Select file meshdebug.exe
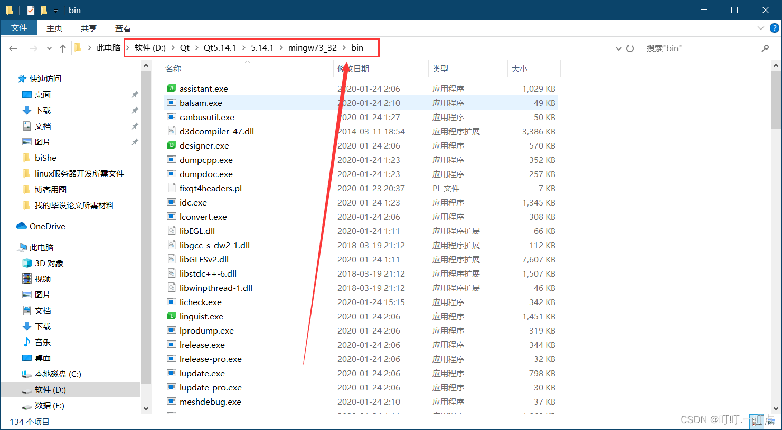 pos(210,402)
